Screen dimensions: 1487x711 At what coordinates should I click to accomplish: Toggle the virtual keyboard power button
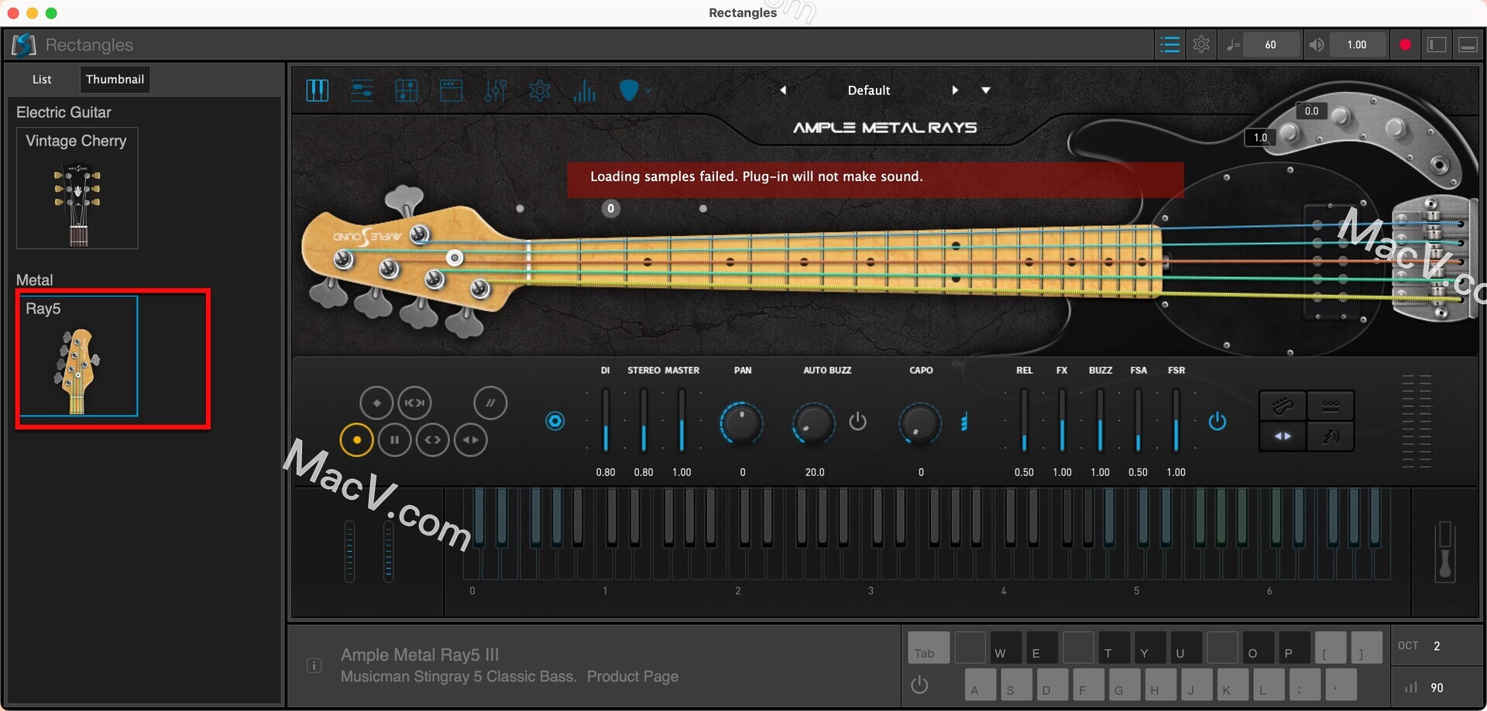click(919, 685)
